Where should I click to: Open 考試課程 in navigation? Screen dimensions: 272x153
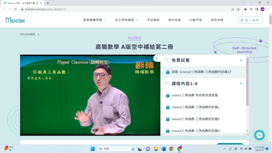(x=153, y=20)
